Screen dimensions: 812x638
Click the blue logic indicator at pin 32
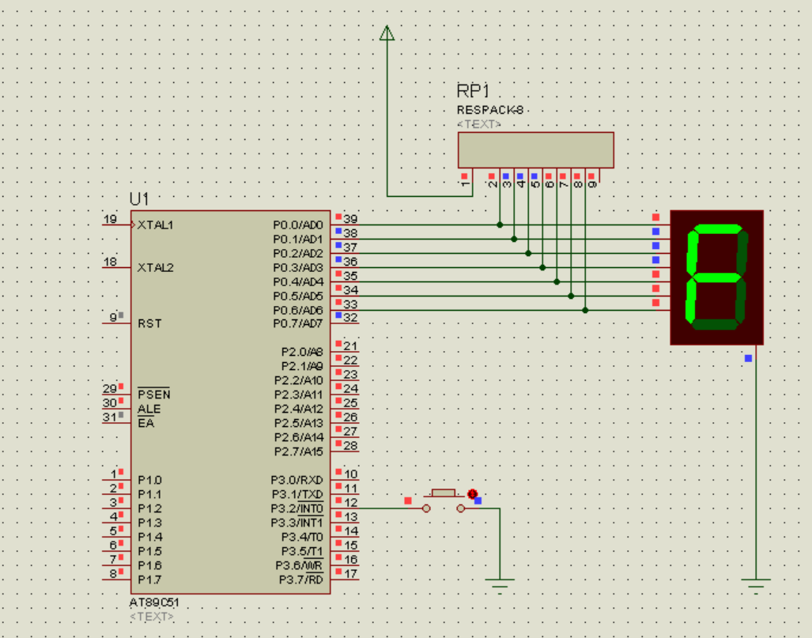(338, 315)
